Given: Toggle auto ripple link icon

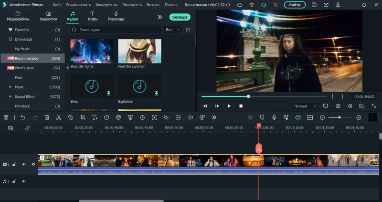Looking at the screenshot, I should coord(27,128).
